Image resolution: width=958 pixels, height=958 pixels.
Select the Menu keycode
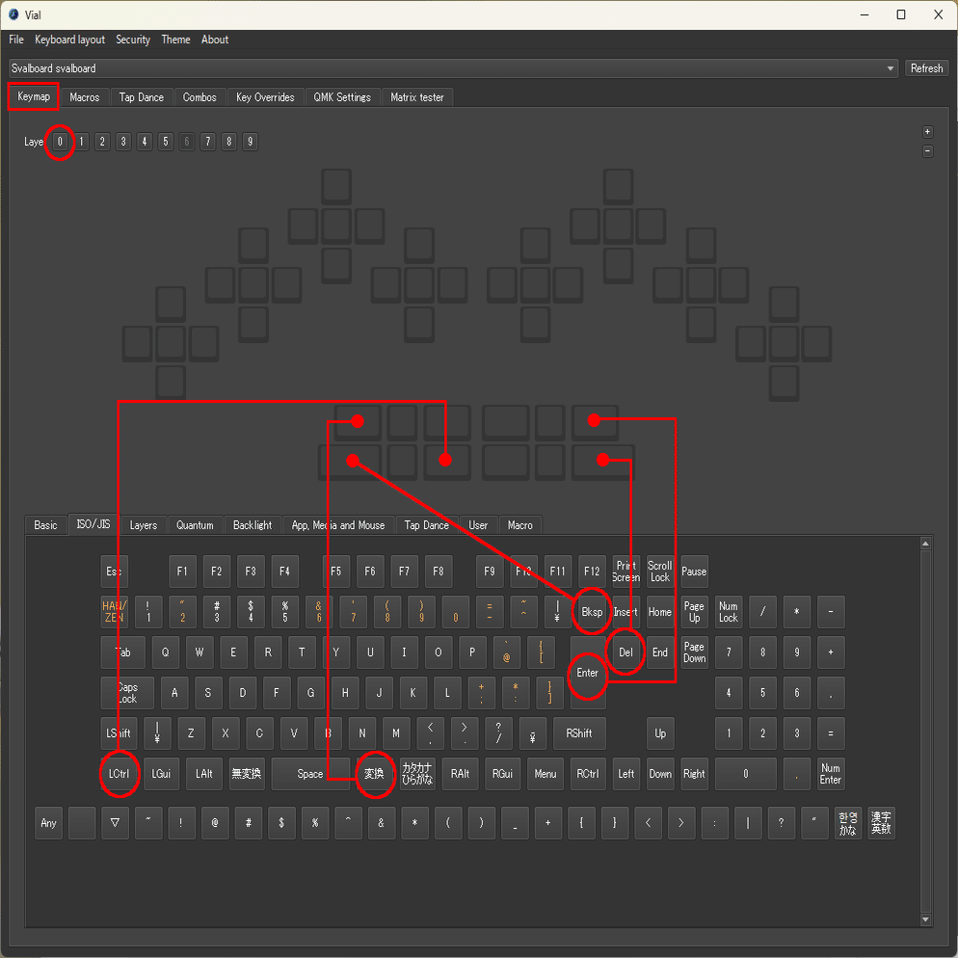(545, 774)
